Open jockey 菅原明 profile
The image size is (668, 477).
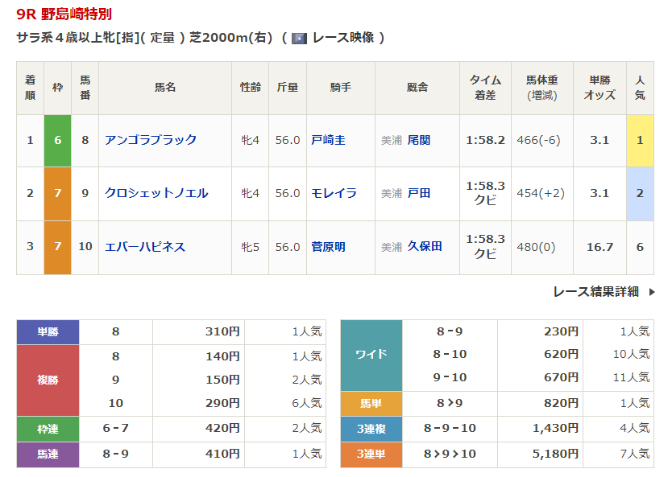pyautogui.click(x=328, y=247)
